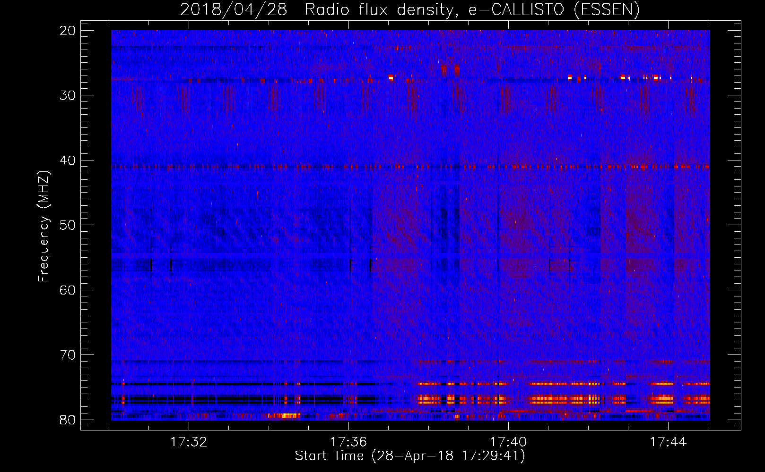
Task: Click the 17:32 time tick label
Action: (x=189, y=442)
